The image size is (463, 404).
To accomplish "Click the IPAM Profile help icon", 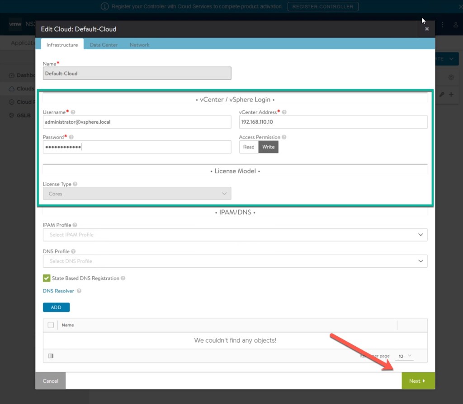I will click(x=75, y=225).
